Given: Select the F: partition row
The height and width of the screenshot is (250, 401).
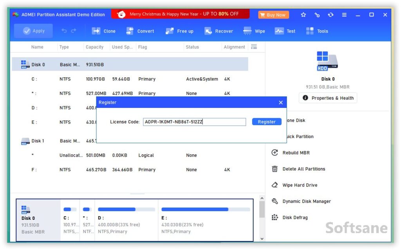Looking at the screenshot, I should [130, 170].
